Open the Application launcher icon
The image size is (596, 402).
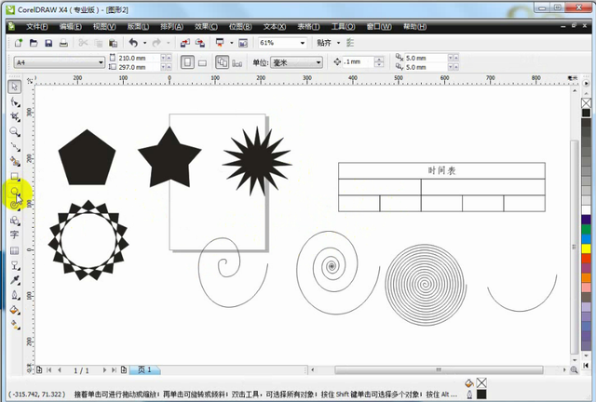click(220, 43)
